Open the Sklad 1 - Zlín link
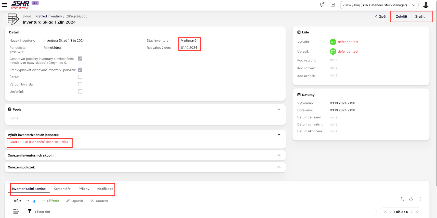The height and width of the screenshot is (218, 437). [38, 142]
